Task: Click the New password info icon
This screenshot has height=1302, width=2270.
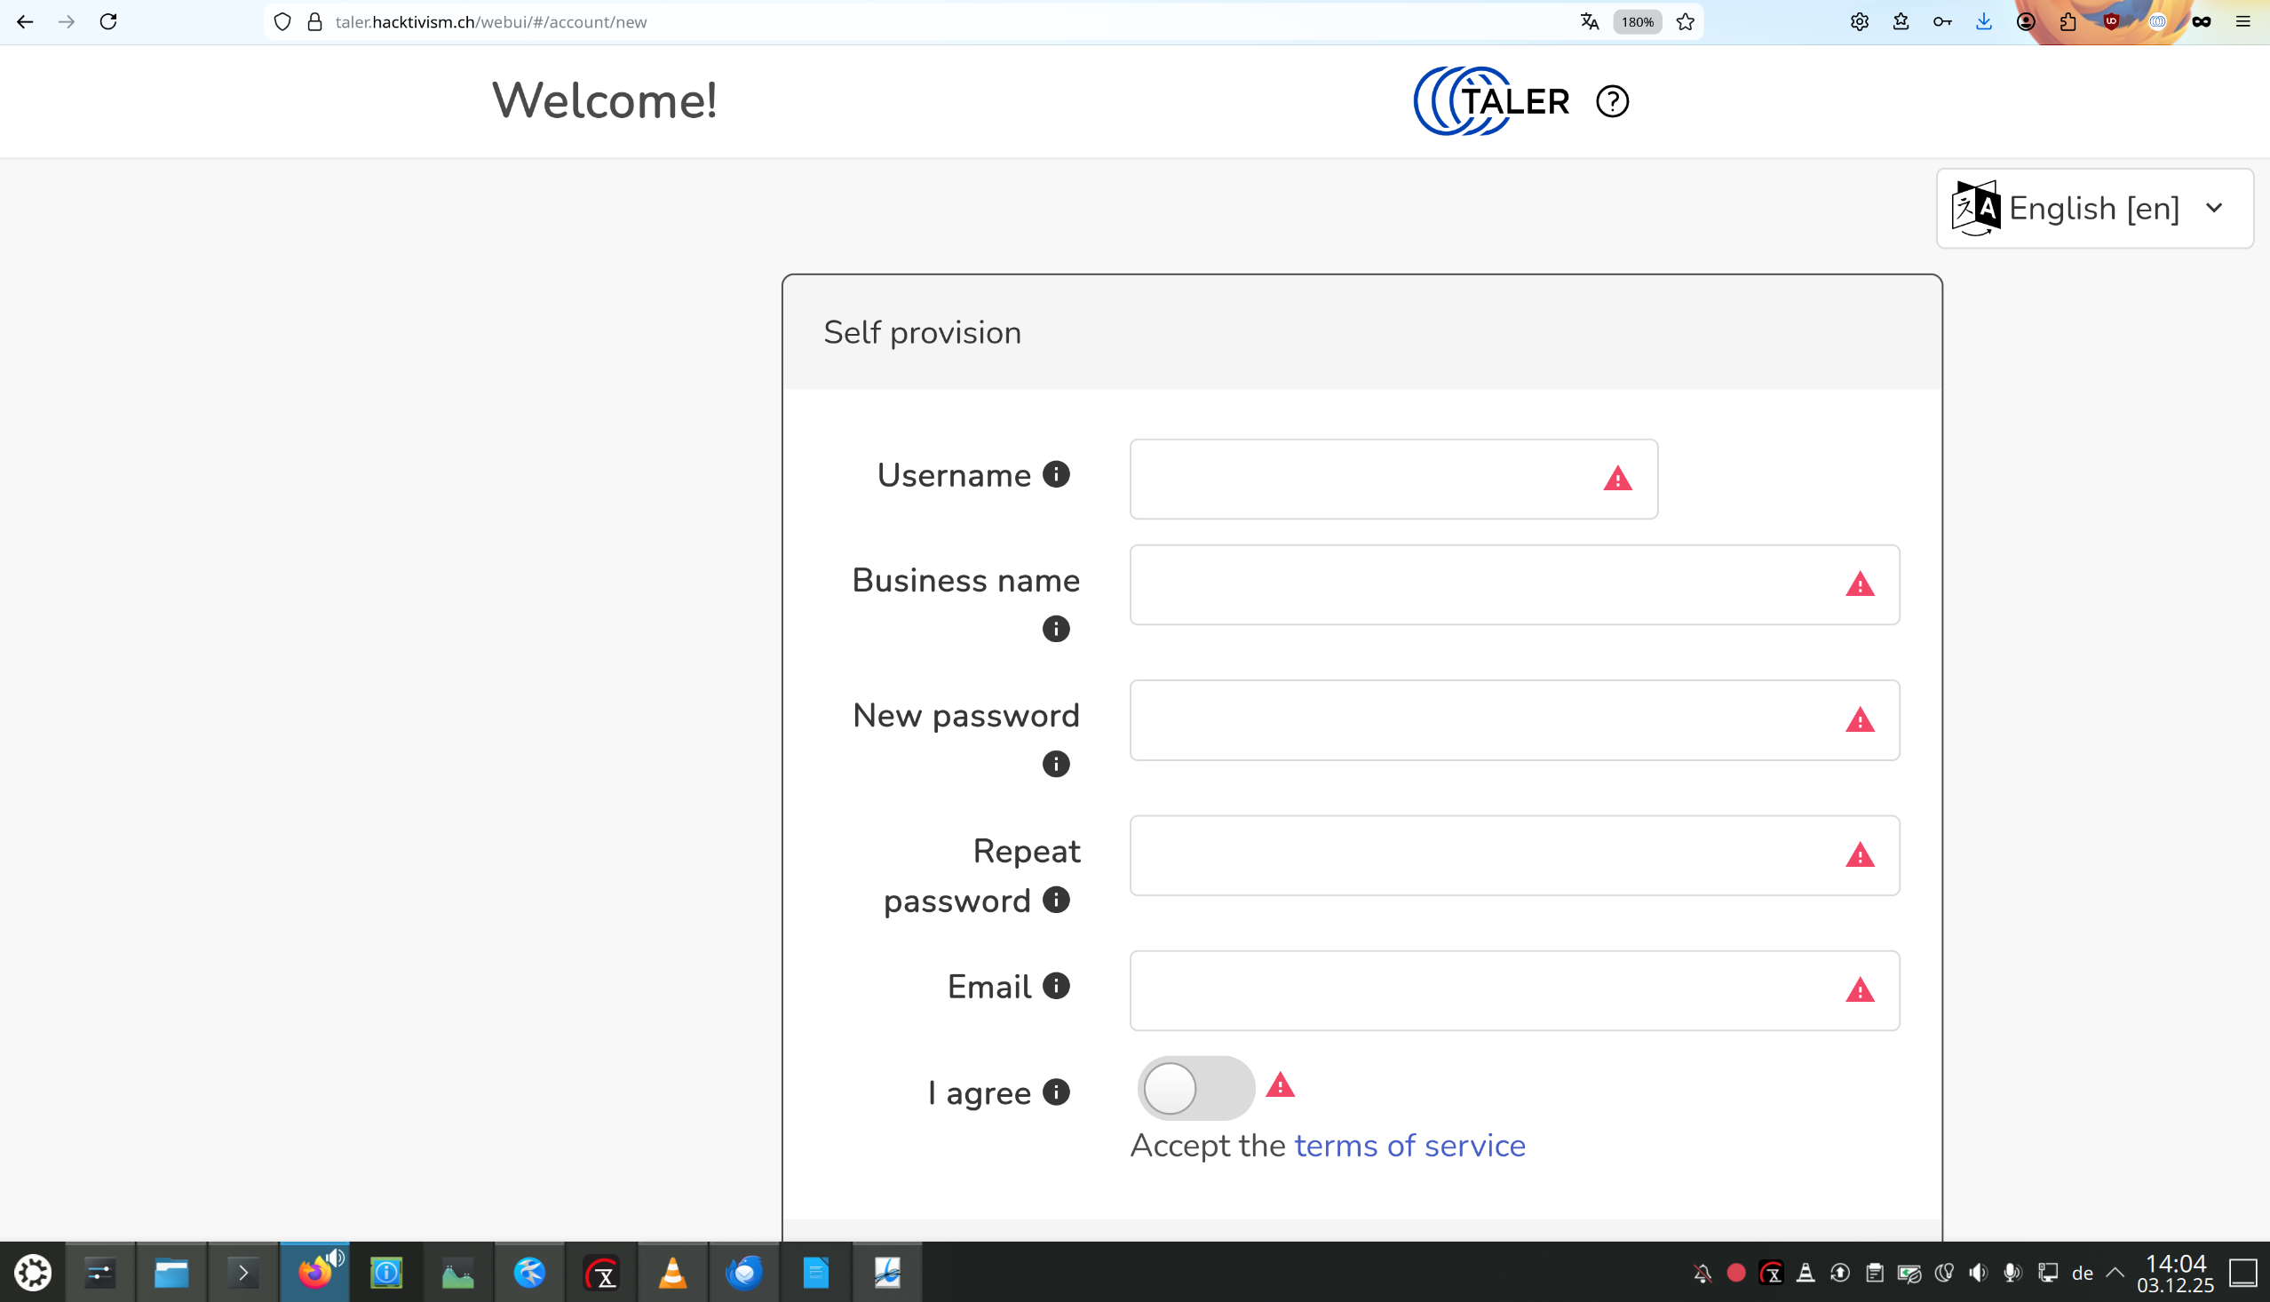Action: [x=1056, y=764]
